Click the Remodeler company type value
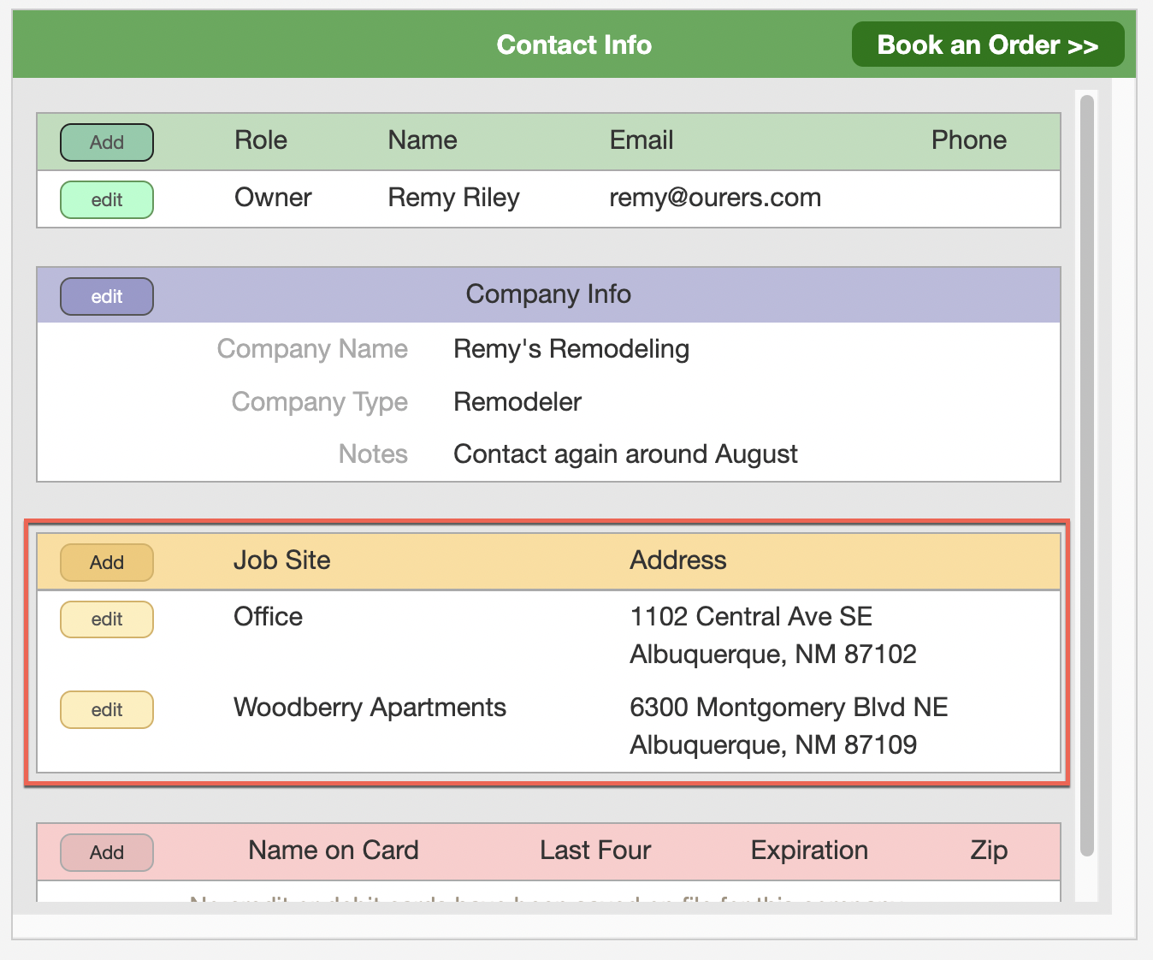Viewport: 1153px width, 960px height. [517, 402]
